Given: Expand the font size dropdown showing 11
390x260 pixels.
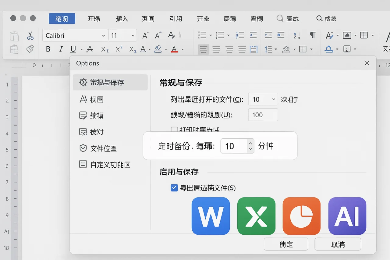Looking at the screenshot, I should click(123, 35).
